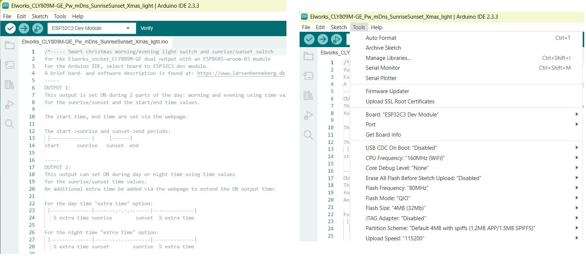The image size is (586, 256).
Task: Open Debug panel icon in right window sidebar
Action: 308,115
